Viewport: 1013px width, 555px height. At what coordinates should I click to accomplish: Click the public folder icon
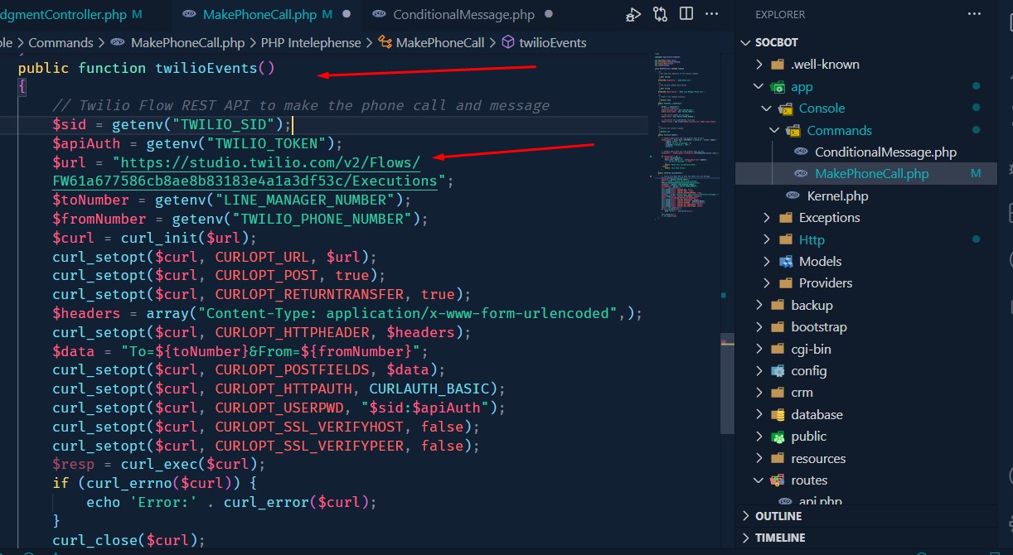click(x=778, y=436)
